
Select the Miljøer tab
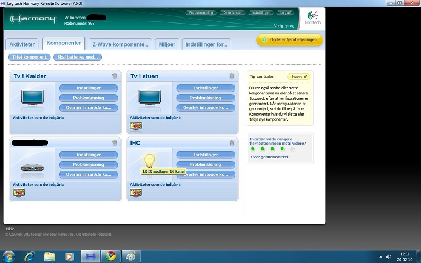167,44
